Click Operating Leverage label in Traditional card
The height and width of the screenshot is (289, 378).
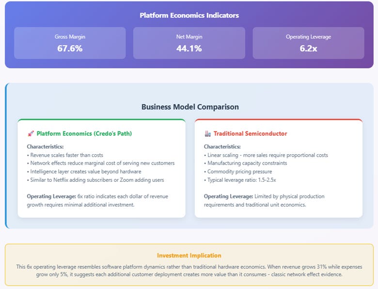point(229,196)
